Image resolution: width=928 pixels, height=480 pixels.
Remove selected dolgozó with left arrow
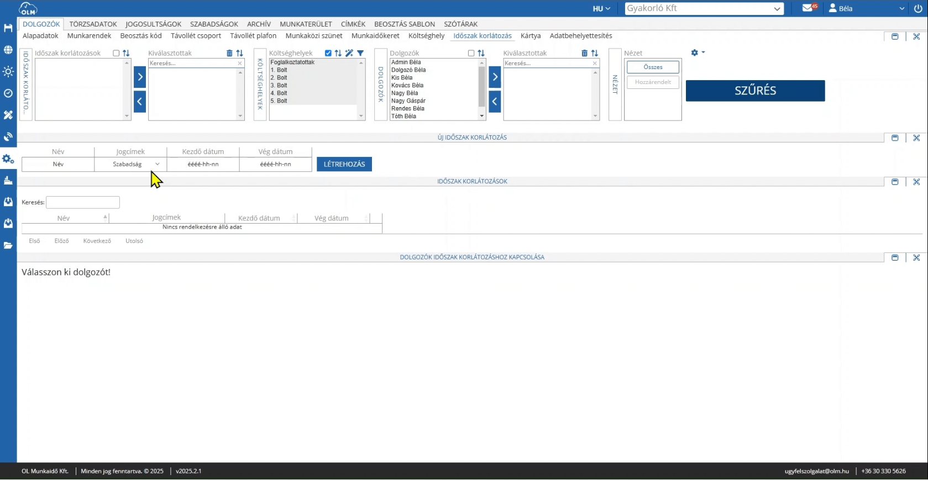coord(495,102)
